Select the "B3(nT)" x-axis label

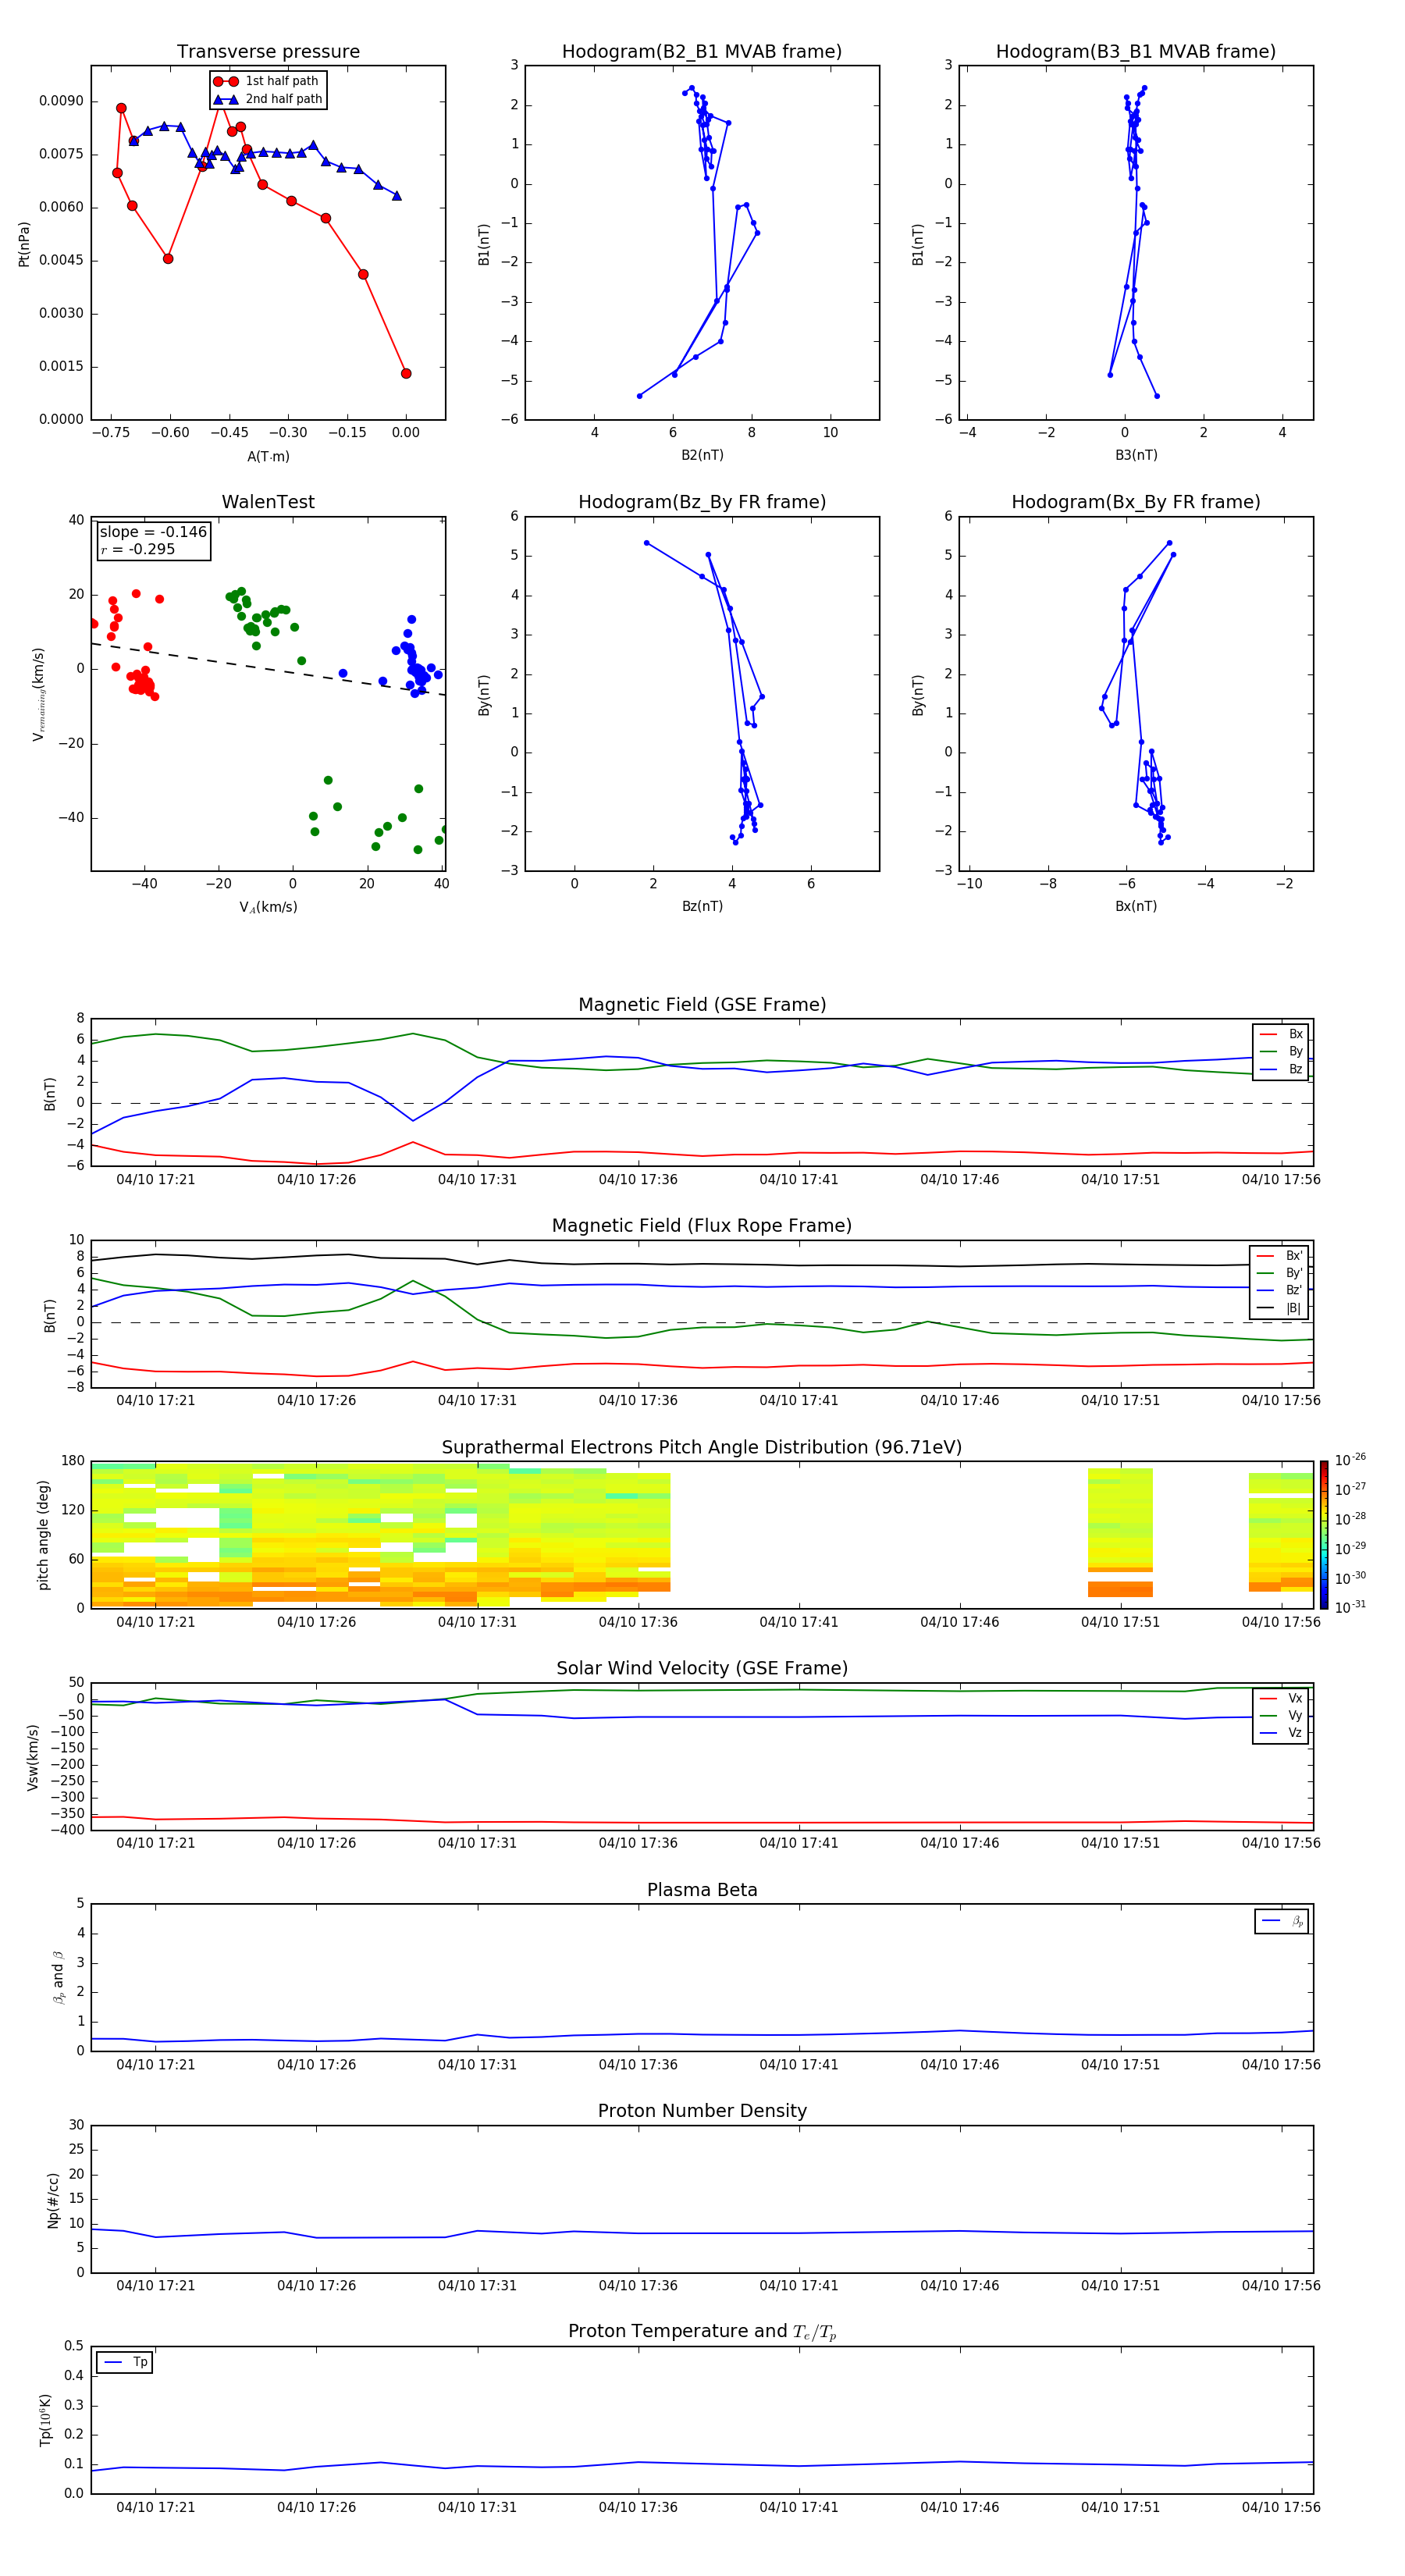click(x=1136, y=455)
